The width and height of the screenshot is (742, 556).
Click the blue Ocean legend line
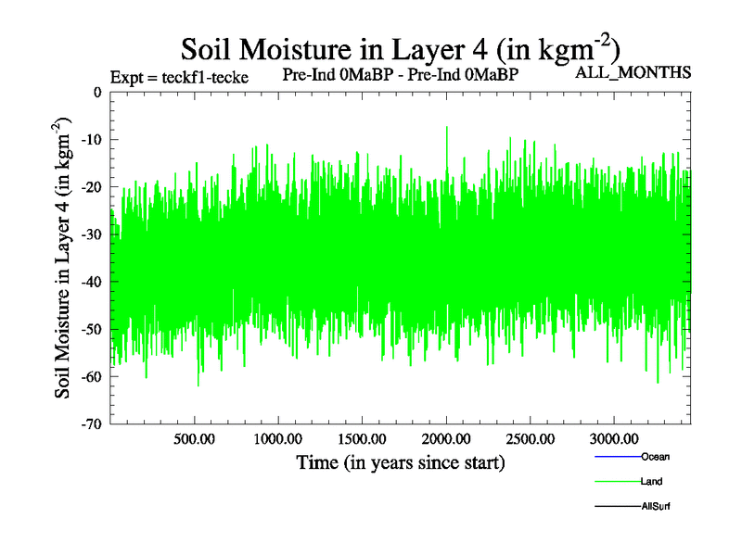click(614, 458)
